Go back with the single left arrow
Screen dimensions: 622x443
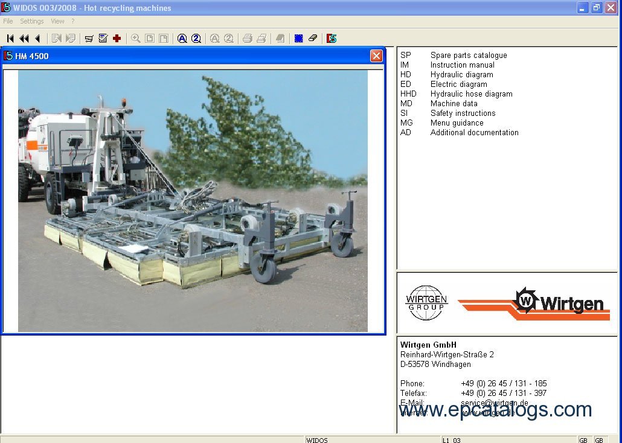37,39
